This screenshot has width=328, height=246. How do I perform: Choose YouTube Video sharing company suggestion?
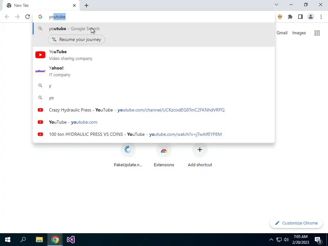[x=154, y=55]
